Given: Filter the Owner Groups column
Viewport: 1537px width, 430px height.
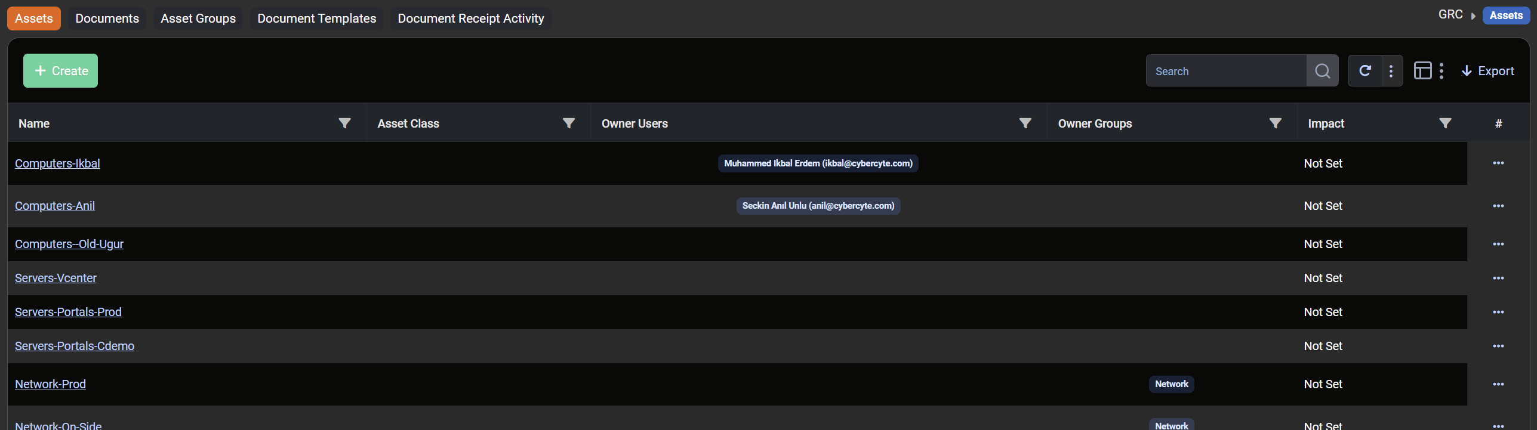Looking at the screenshot, I should click(1275, 123).
